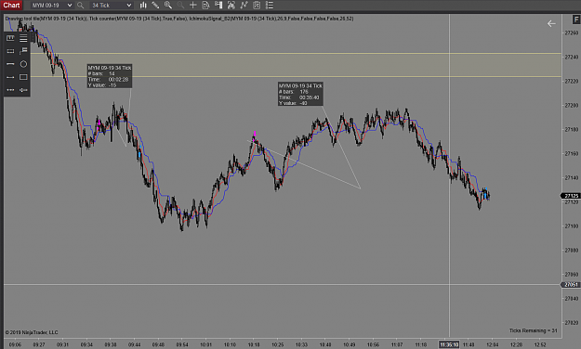Select the Region Highlight drawing tool tile
581x349 pixels.
[10, 51]
